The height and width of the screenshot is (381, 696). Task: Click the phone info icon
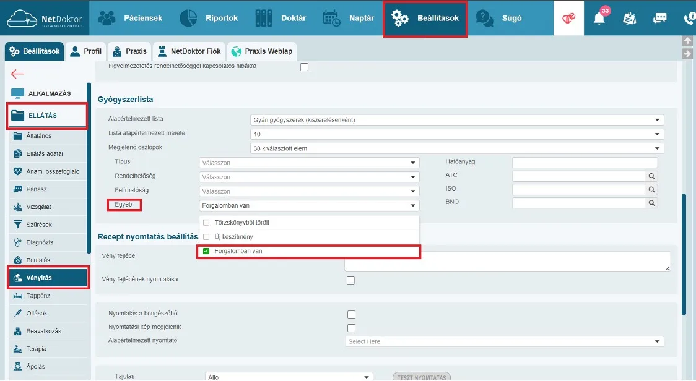click(689, 18)
